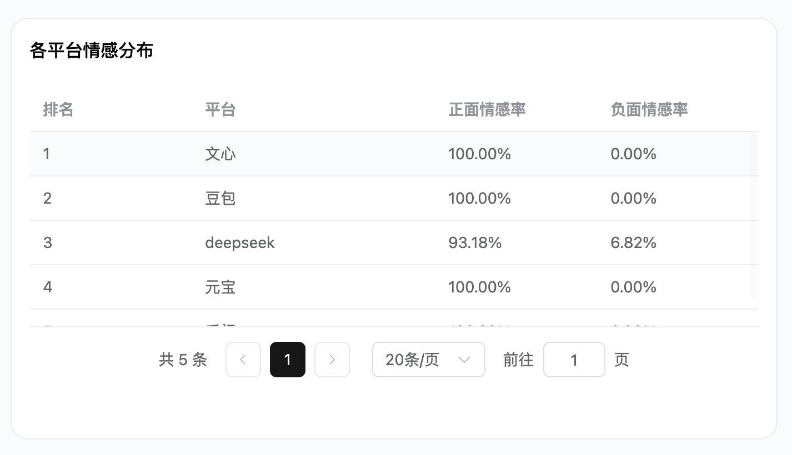
Task: Click 0.00% in the 豆包 row
Action: [634, 198]
